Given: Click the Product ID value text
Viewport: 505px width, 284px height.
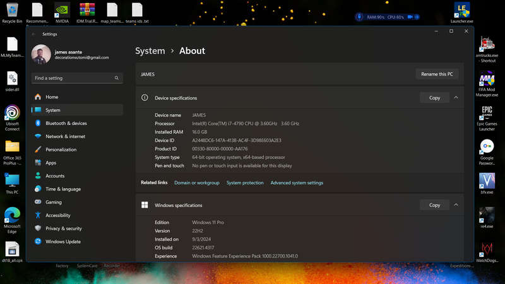Looking at the screenshot, I should pos(220,149).
